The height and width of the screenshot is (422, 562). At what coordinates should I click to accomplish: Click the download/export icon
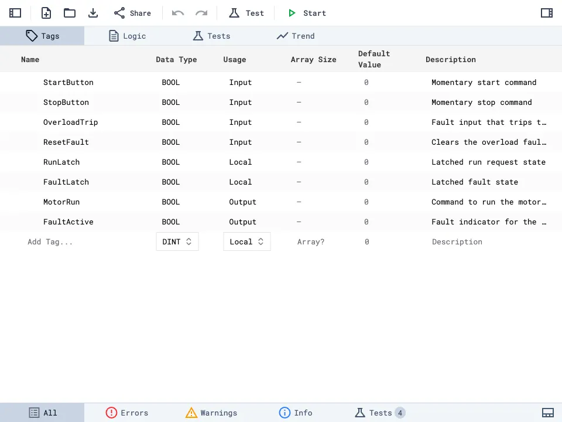(x=92, y=13)
